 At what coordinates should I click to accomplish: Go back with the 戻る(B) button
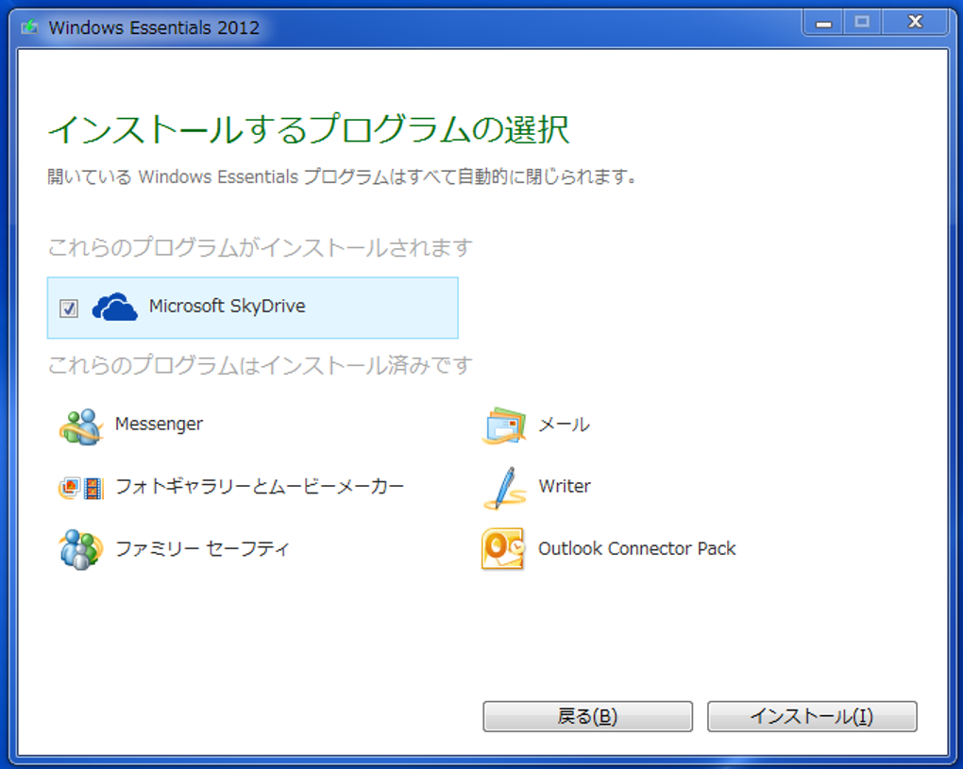[x=588, y=716]
